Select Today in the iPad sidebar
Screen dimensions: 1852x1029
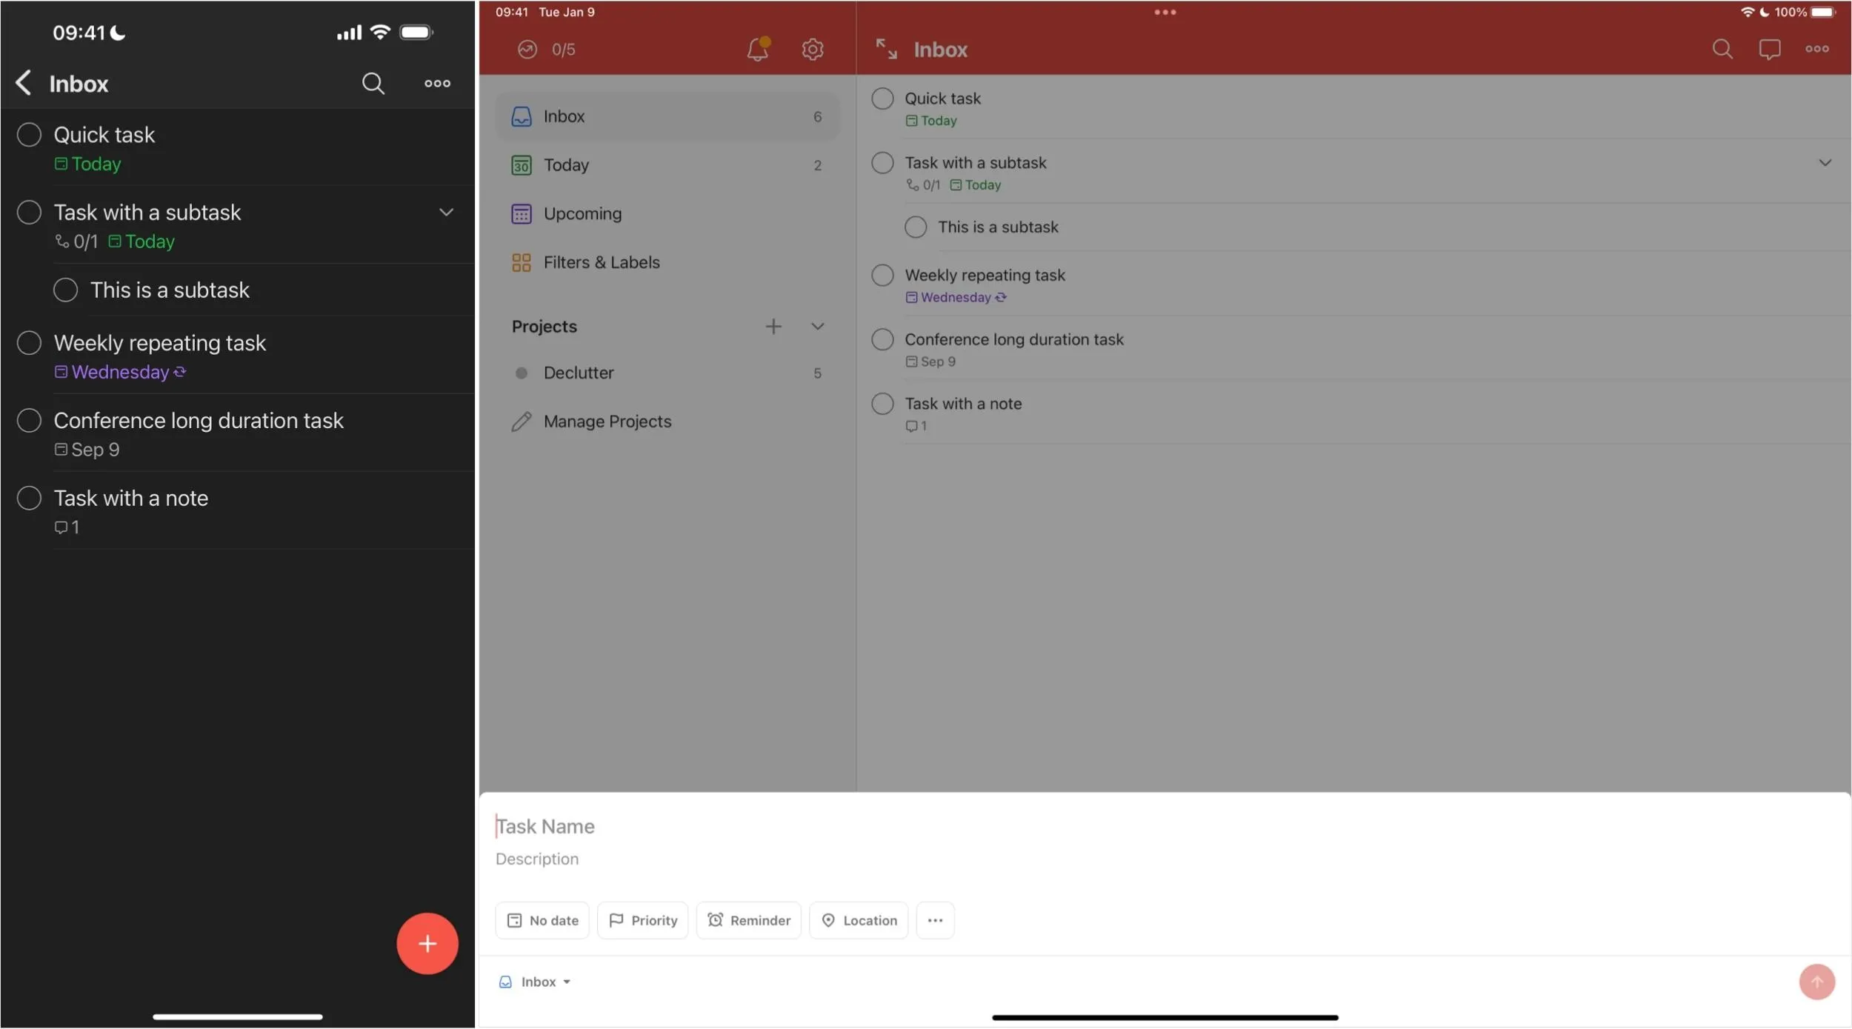pyautogui.click(x=667, y=165)
